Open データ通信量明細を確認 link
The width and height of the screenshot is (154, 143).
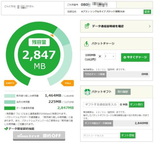coord(116,26)
